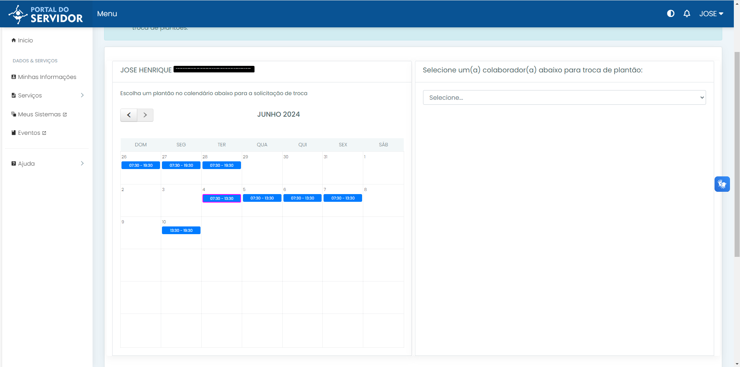
Task: Click the SEG column header
Action: [181, 145]
